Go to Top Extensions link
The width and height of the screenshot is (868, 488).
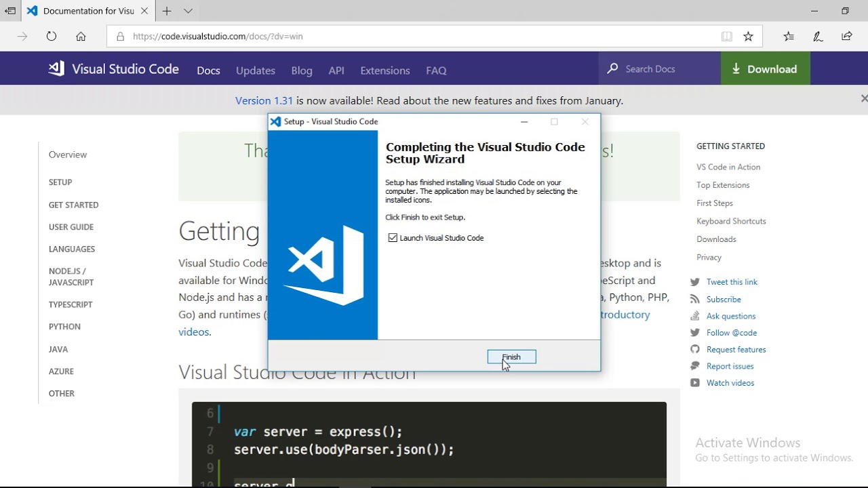723,185
